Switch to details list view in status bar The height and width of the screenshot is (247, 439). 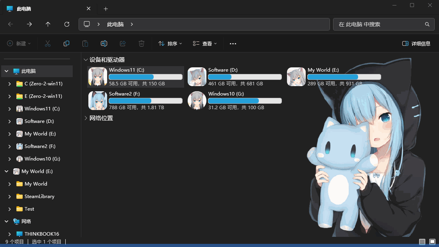(422, 242)
